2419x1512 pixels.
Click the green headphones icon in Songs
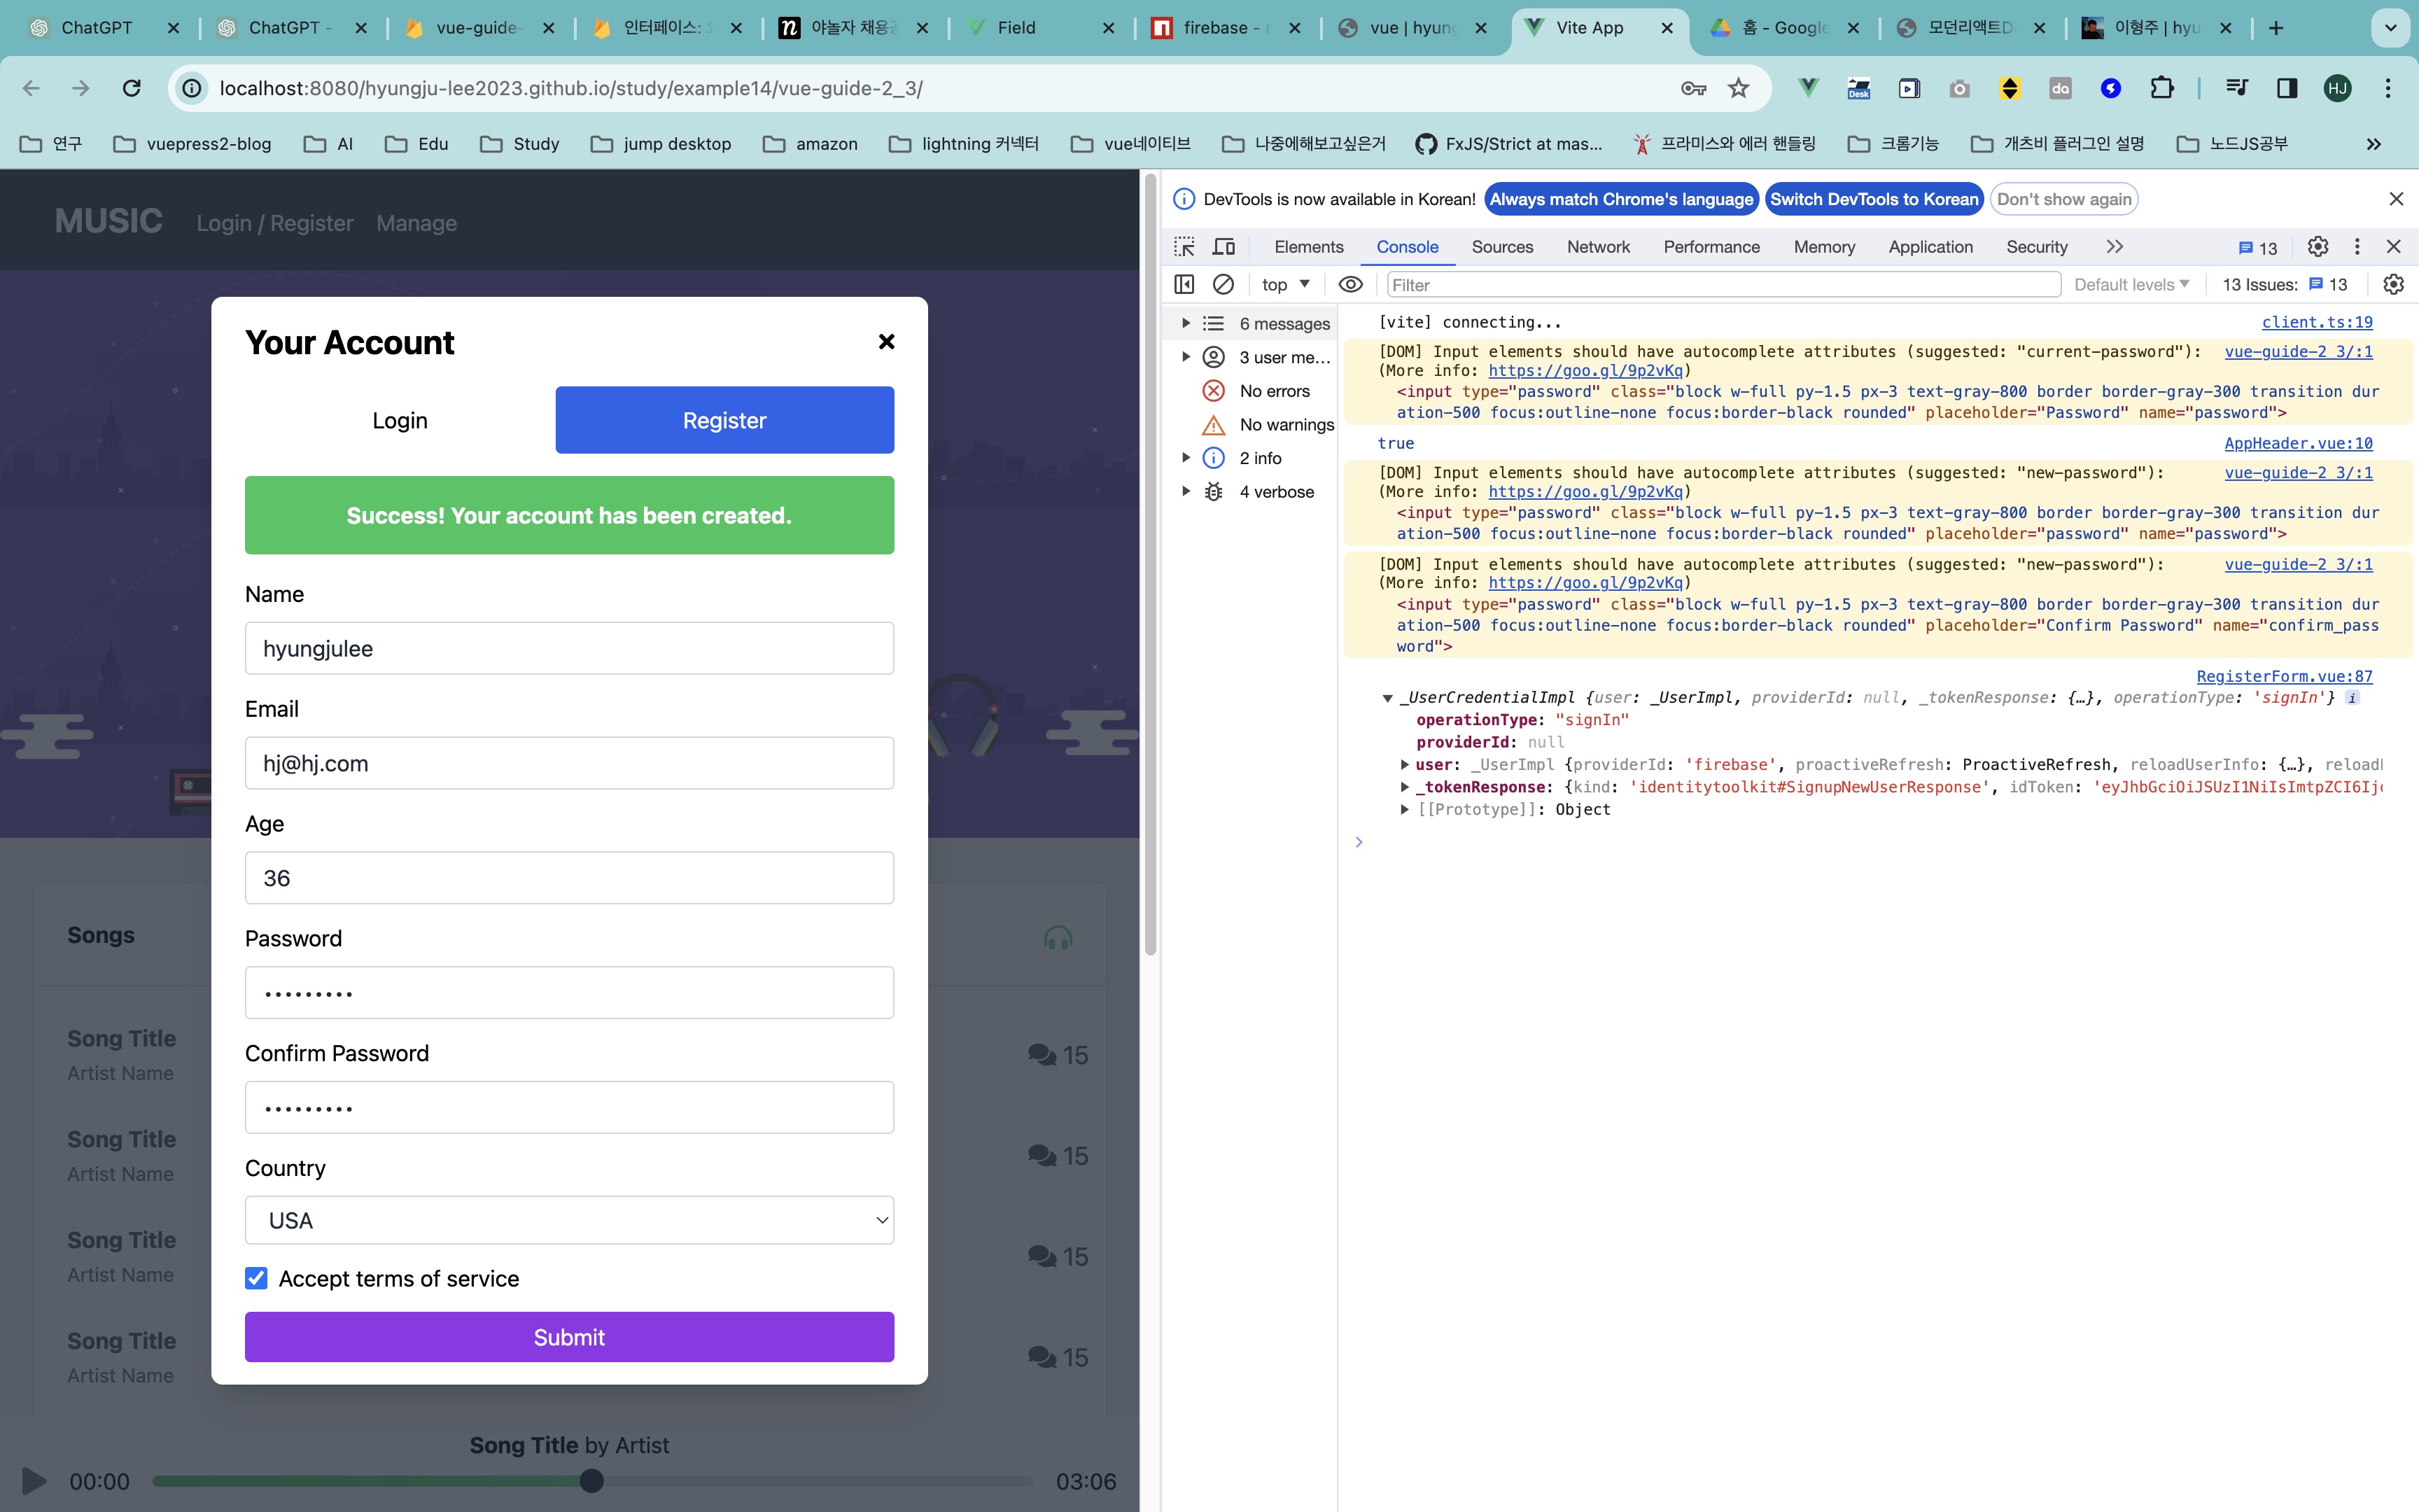pos(1058,937)
